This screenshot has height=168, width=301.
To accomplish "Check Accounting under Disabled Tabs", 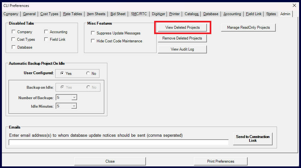I will 46,32.
